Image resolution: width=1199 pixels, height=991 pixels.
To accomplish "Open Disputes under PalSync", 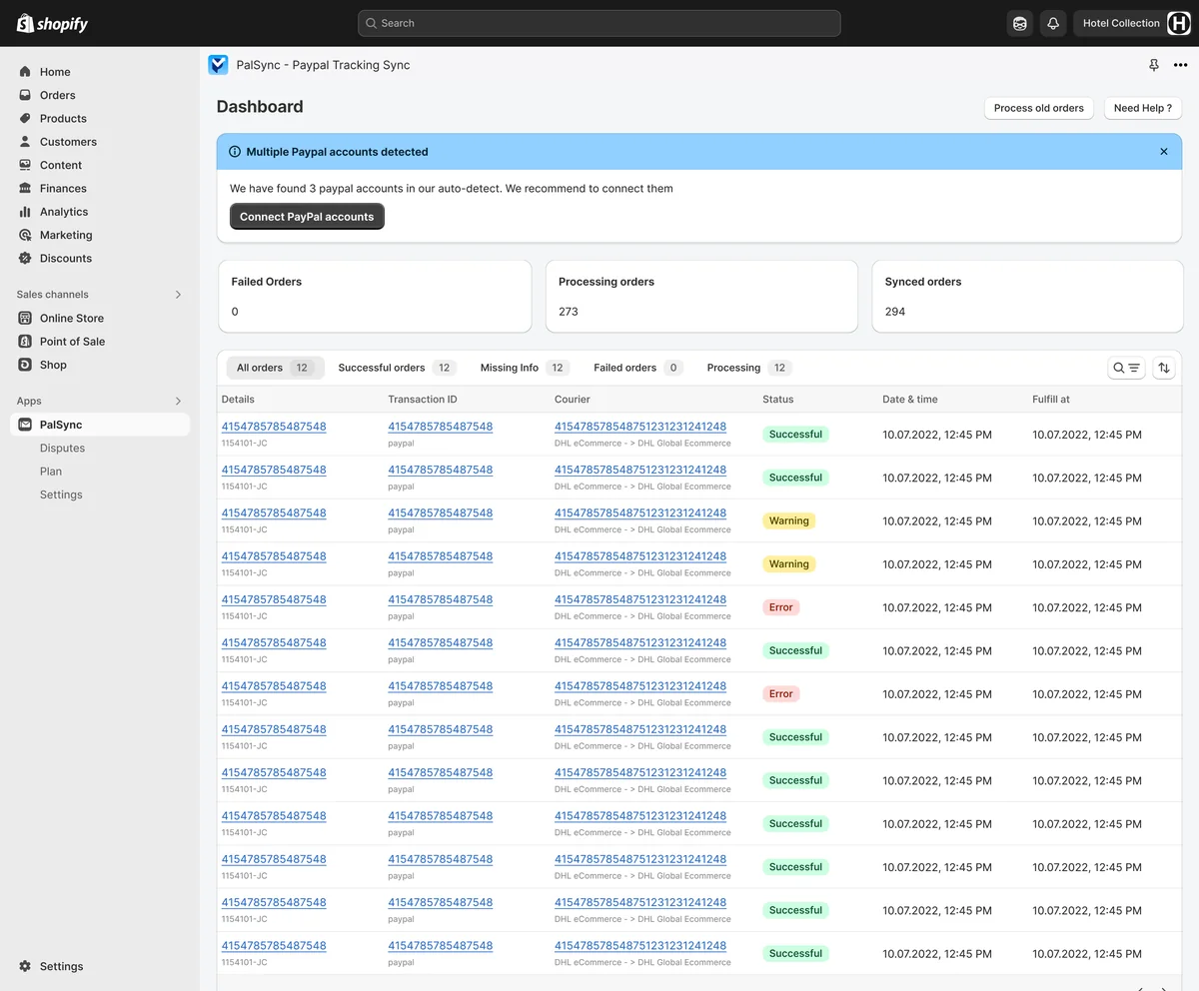I will [62, 448].
